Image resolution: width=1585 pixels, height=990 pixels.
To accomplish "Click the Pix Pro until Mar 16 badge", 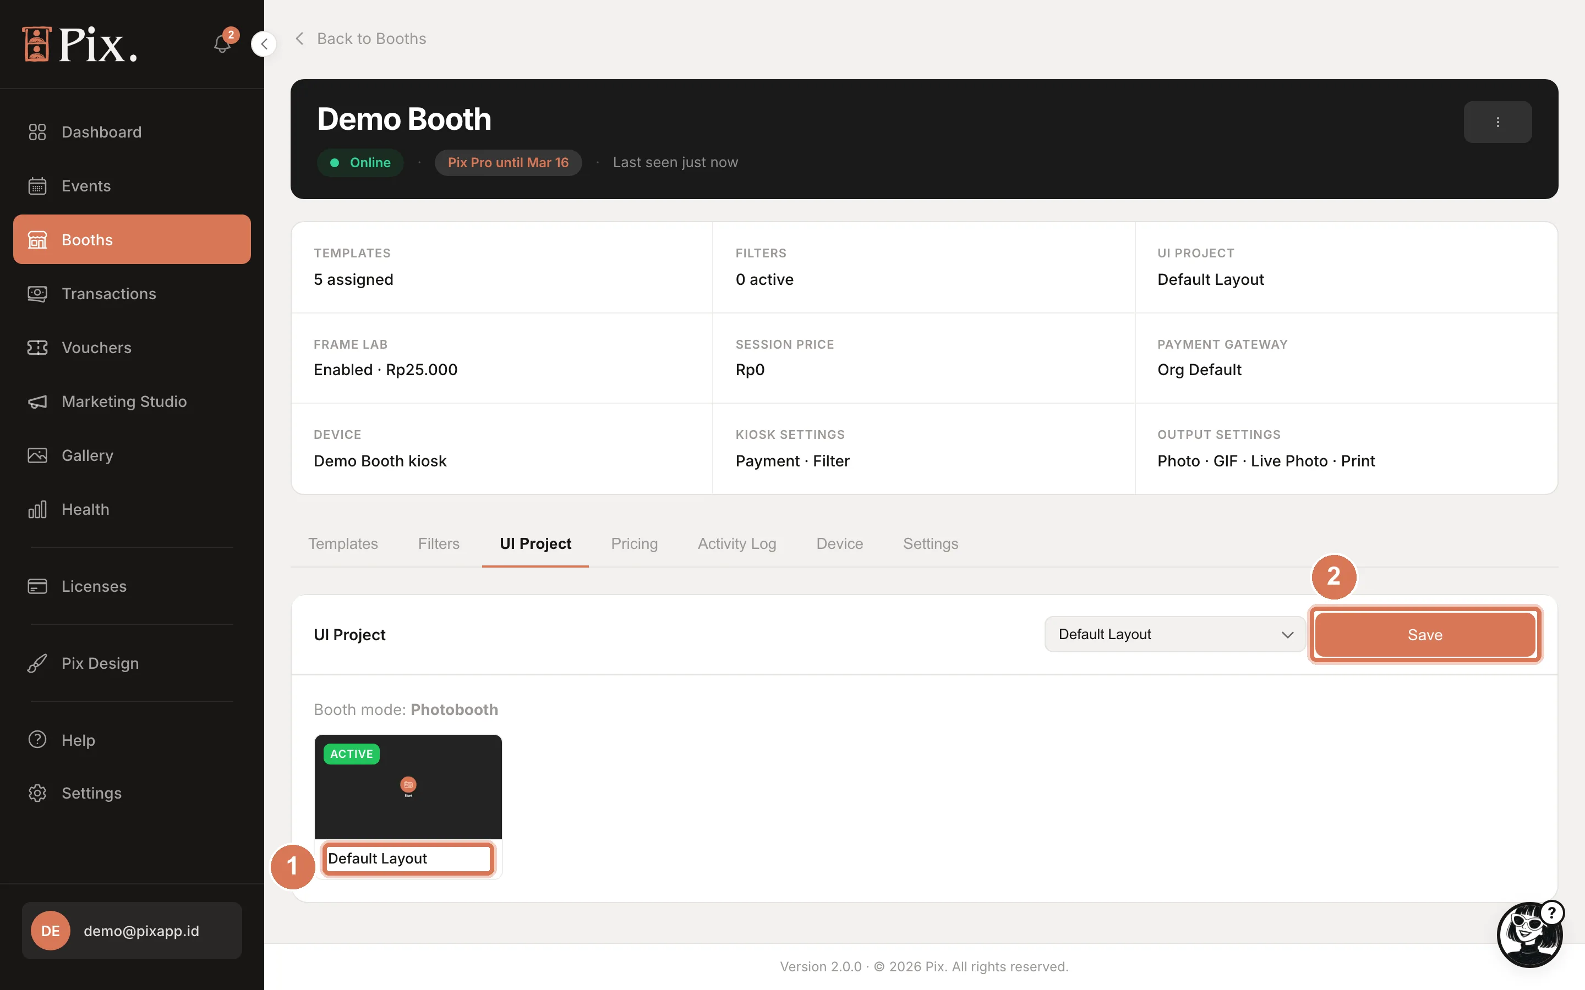I will 509,162.
